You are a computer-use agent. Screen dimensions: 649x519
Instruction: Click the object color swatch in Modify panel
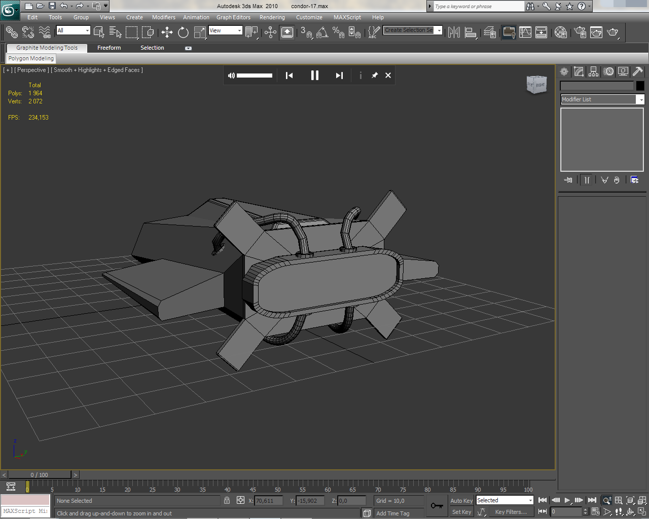[640, 86]
